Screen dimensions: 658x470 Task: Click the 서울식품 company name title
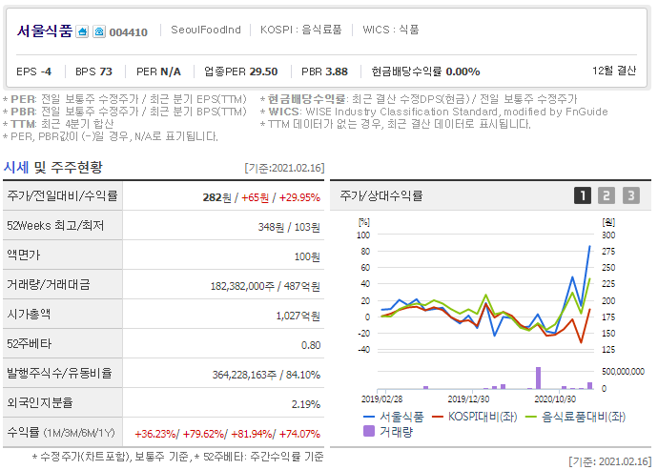[x=45, y=31]
